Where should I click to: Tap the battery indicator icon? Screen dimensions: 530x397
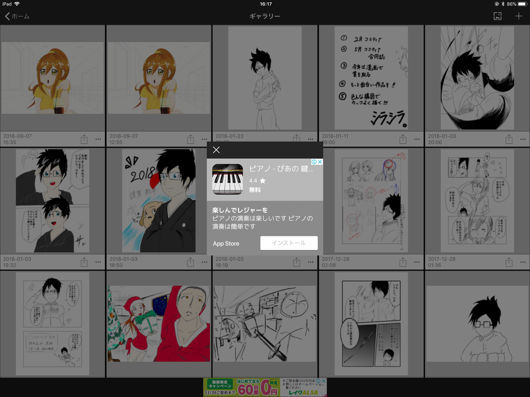(522, 4)
